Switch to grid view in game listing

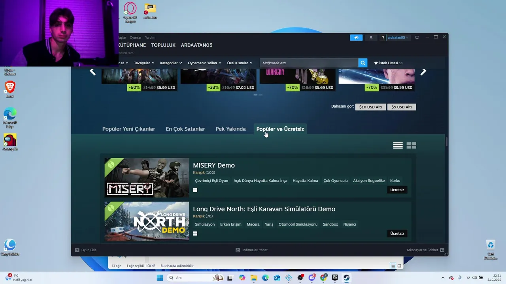[412, 146]
